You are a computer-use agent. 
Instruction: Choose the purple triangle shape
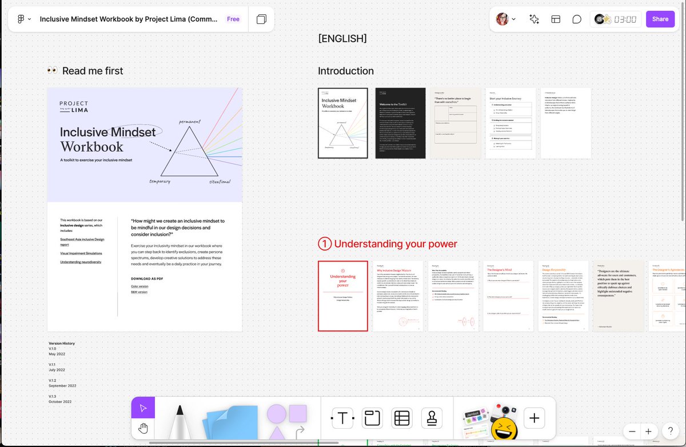click(x=276, y=432)
